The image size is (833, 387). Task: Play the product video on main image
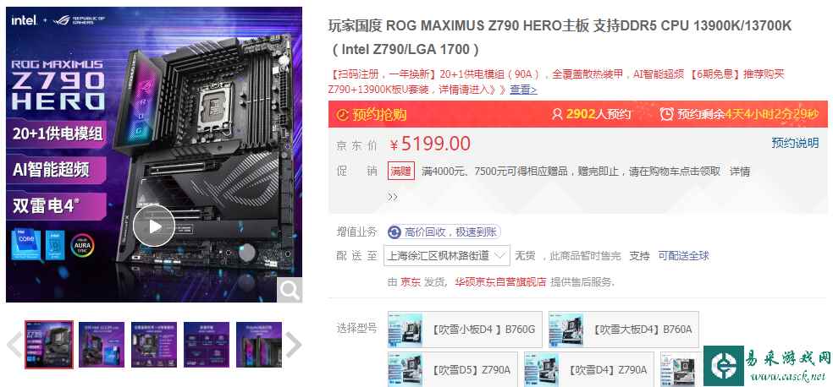click(x=154, y=226)
